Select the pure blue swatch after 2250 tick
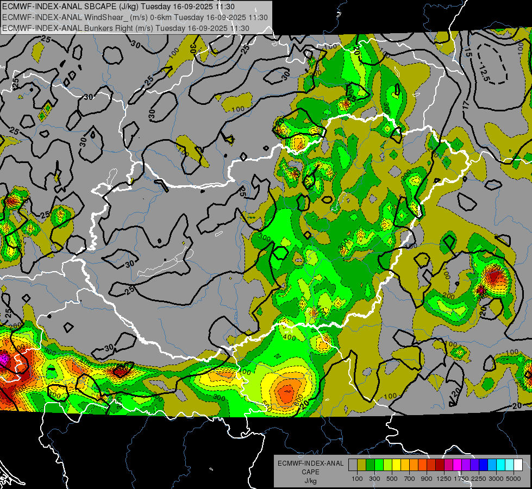532x489 pixels. (484, 465)
